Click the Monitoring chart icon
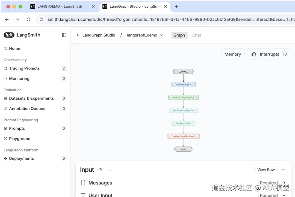Image resolution: width=295 pixels, height=197 pixels. point(5,79)
